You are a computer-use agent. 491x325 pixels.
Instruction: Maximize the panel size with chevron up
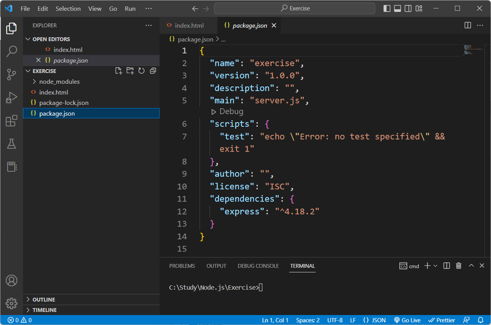point(471,266)
